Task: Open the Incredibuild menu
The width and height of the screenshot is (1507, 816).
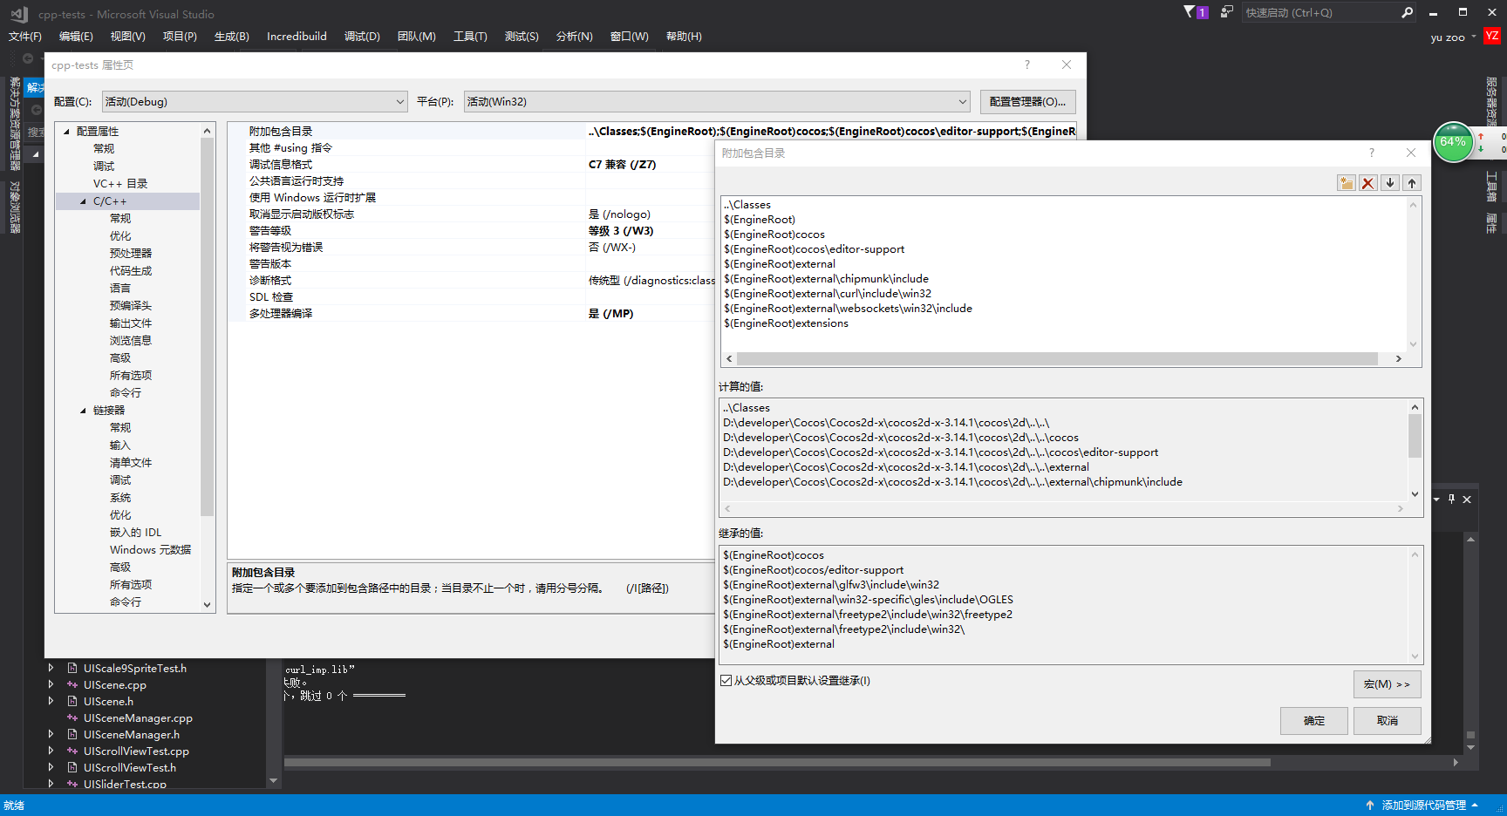Action: 297,37
